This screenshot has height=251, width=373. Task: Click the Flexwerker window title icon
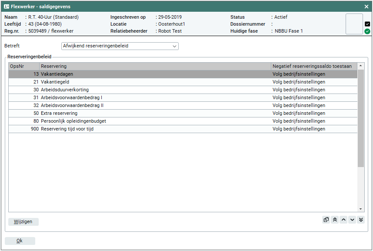tap(7, 7)
